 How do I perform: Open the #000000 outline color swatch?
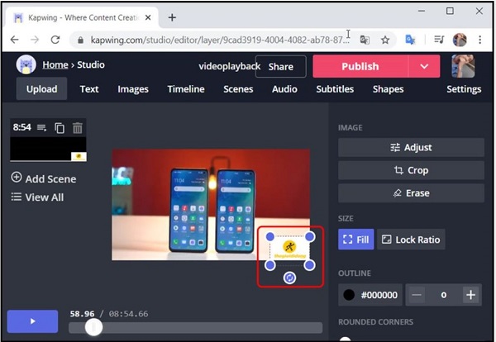pyautogui.click(x=371, y=295)
